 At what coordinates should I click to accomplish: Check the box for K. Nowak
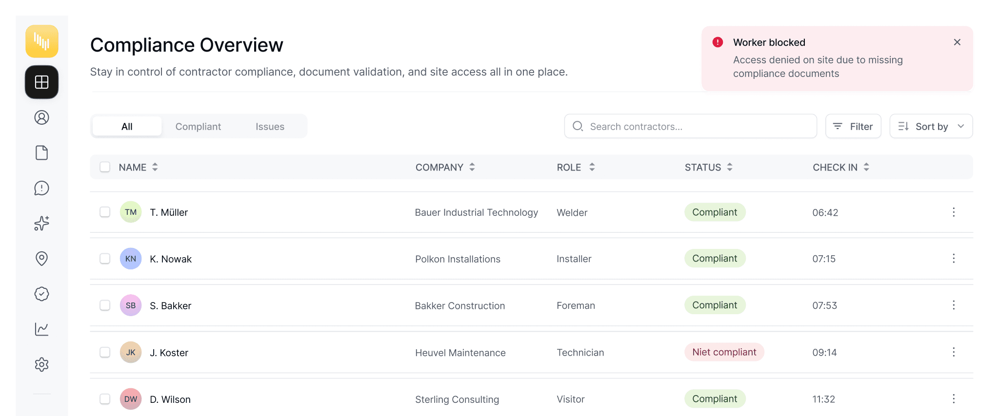(x=105, y=259)
